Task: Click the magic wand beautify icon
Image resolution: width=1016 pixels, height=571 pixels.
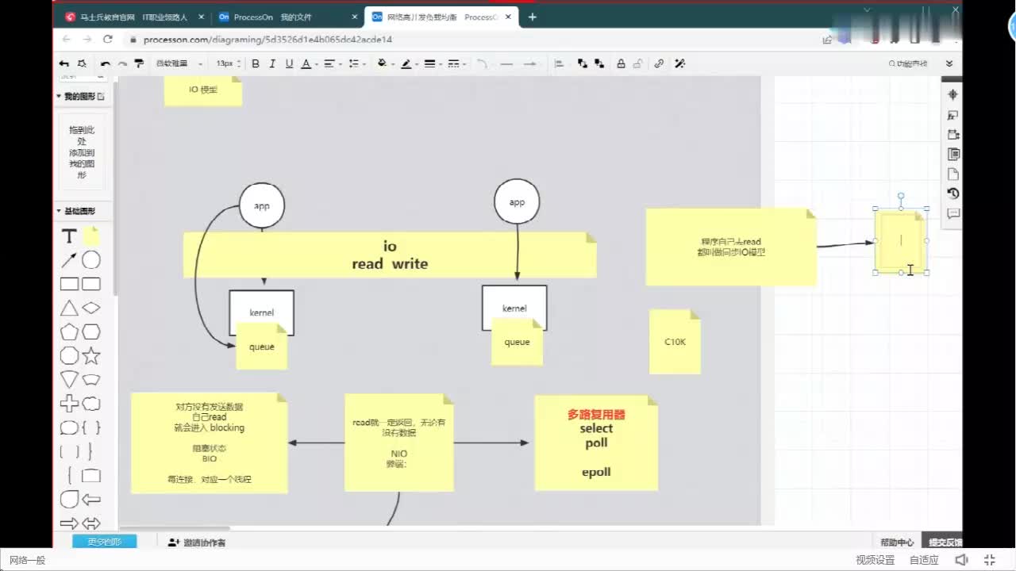Action: 680,63
